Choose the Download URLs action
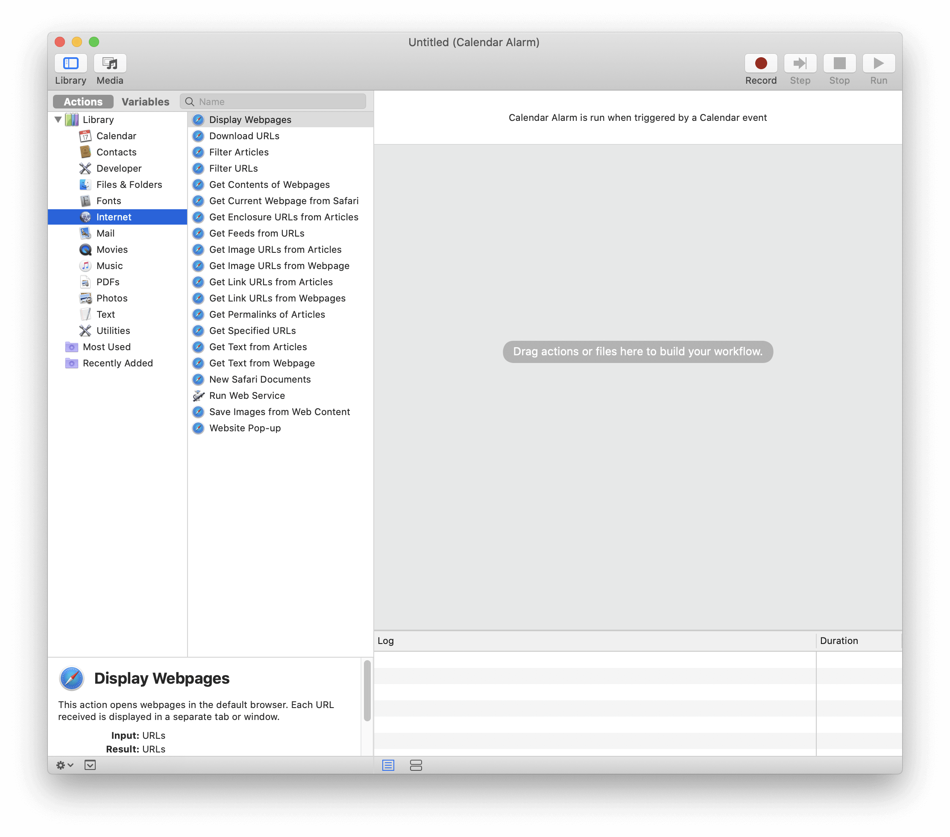 [244, 136]
